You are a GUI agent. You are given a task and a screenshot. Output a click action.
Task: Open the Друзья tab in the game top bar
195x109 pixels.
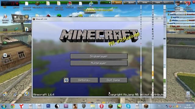coord(130,2)
